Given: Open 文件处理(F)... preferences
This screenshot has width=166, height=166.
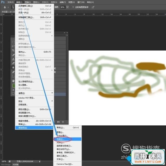Looking at the screenshot, I should (x=67, y=136).
